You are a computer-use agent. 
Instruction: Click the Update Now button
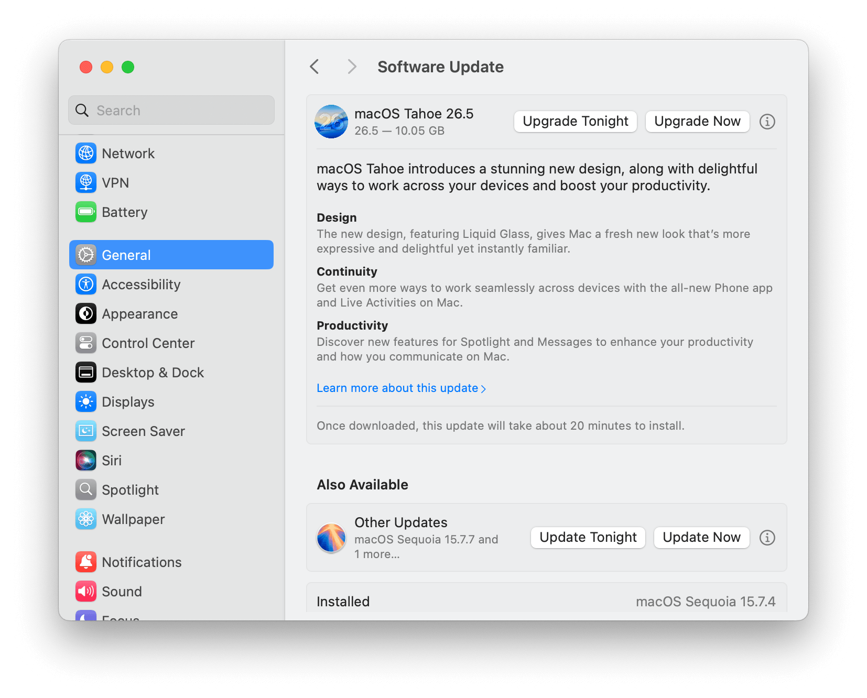coord(701,537)
